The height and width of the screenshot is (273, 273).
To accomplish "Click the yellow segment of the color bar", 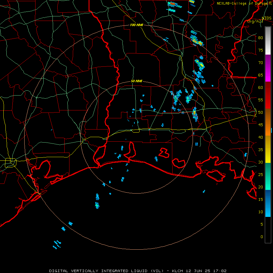I will point(268,149).
